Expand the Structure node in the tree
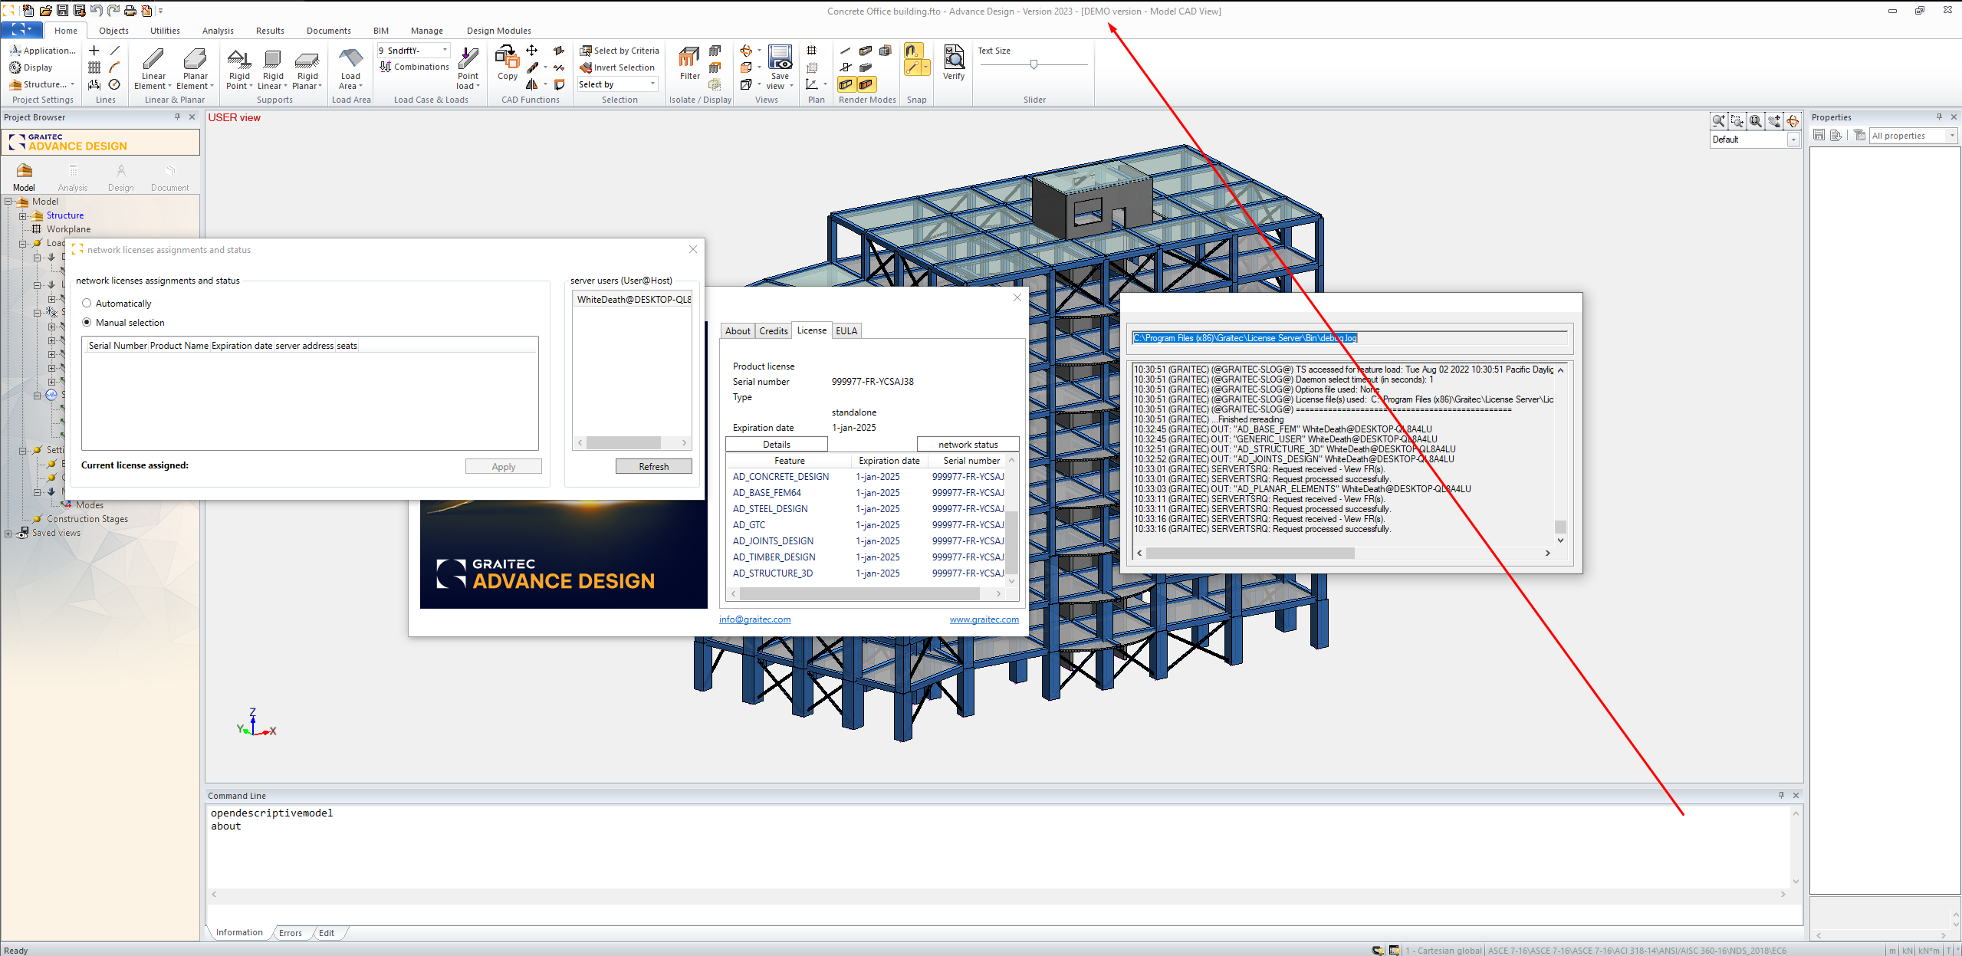Image resolution: width=1962 pixels, height=956 pixels. point(23,216)
